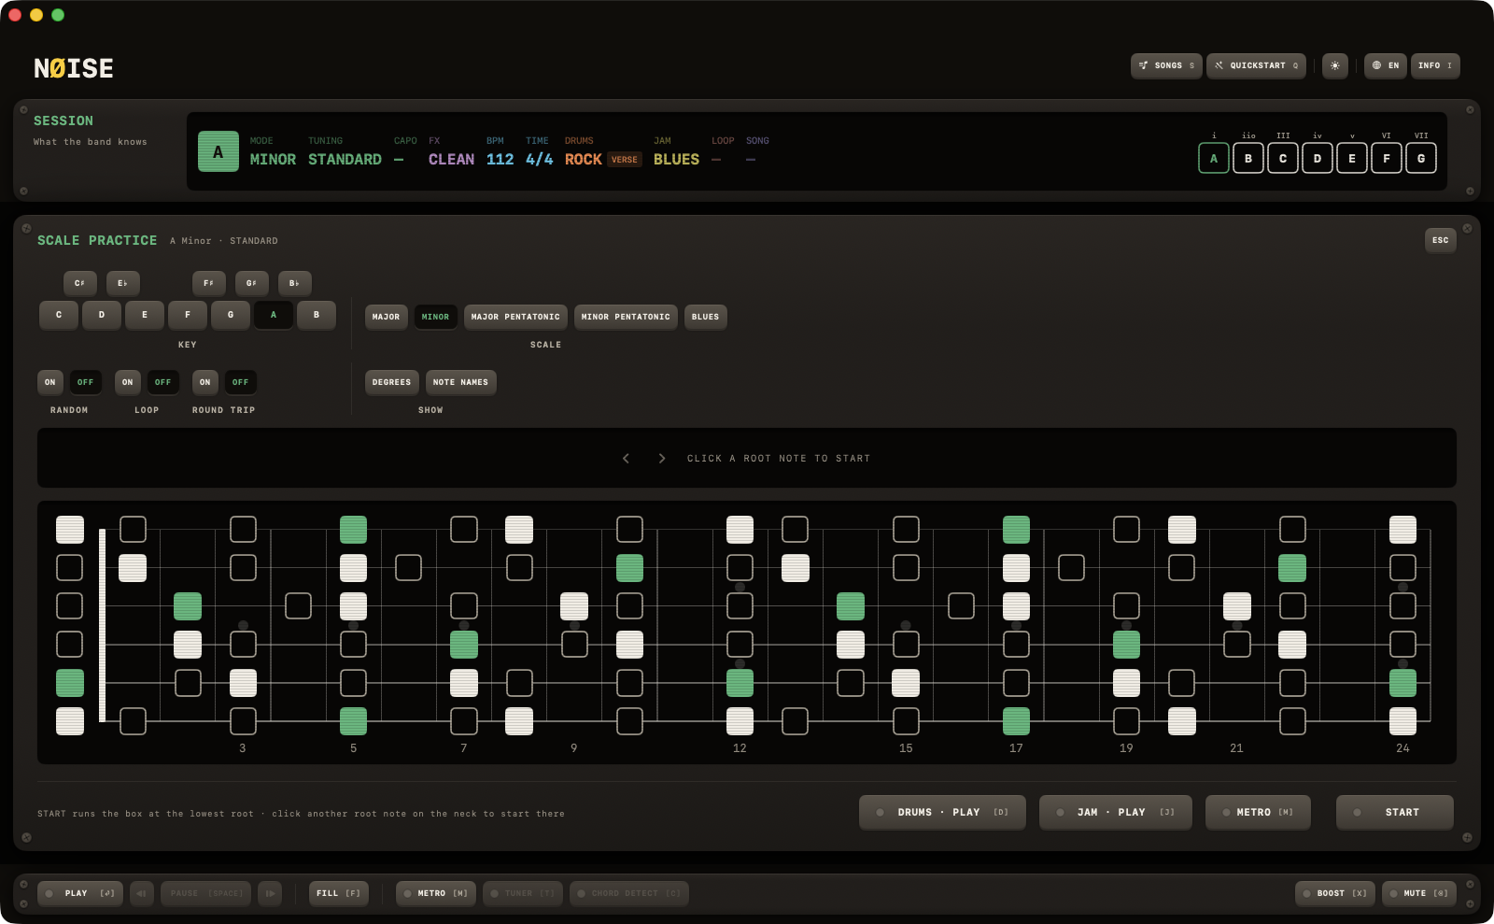This screenshot has width=1494, height=924.
Task: Go to previous box with left chevron
Action: tap(626, 458)
